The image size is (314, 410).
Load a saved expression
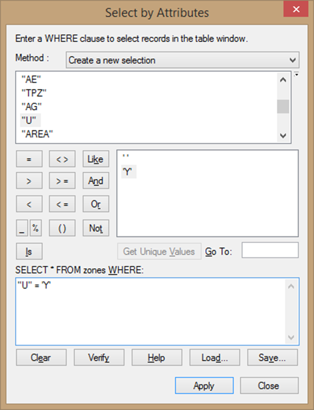coord(215,358)
